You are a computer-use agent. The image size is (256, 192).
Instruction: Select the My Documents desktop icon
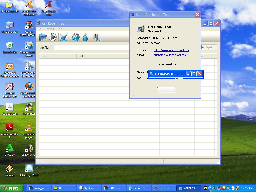point(10,7)
